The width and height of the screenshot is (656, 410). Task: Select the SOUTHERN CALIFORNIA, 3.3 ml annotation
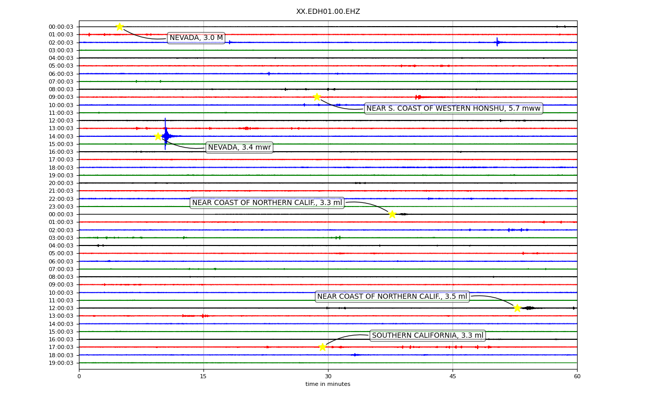[427, 336]
